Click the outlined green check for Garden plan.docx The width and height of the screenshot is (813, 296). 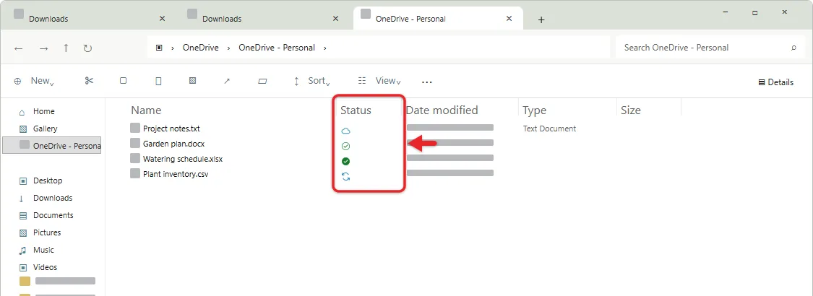346,146
